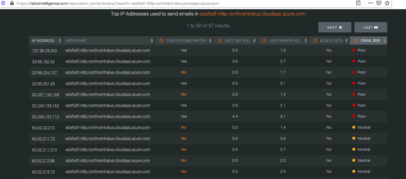This screenshot has height=179, width=406.
Task: Select the EMAIL REP. column header label
Action: (371, 41)
